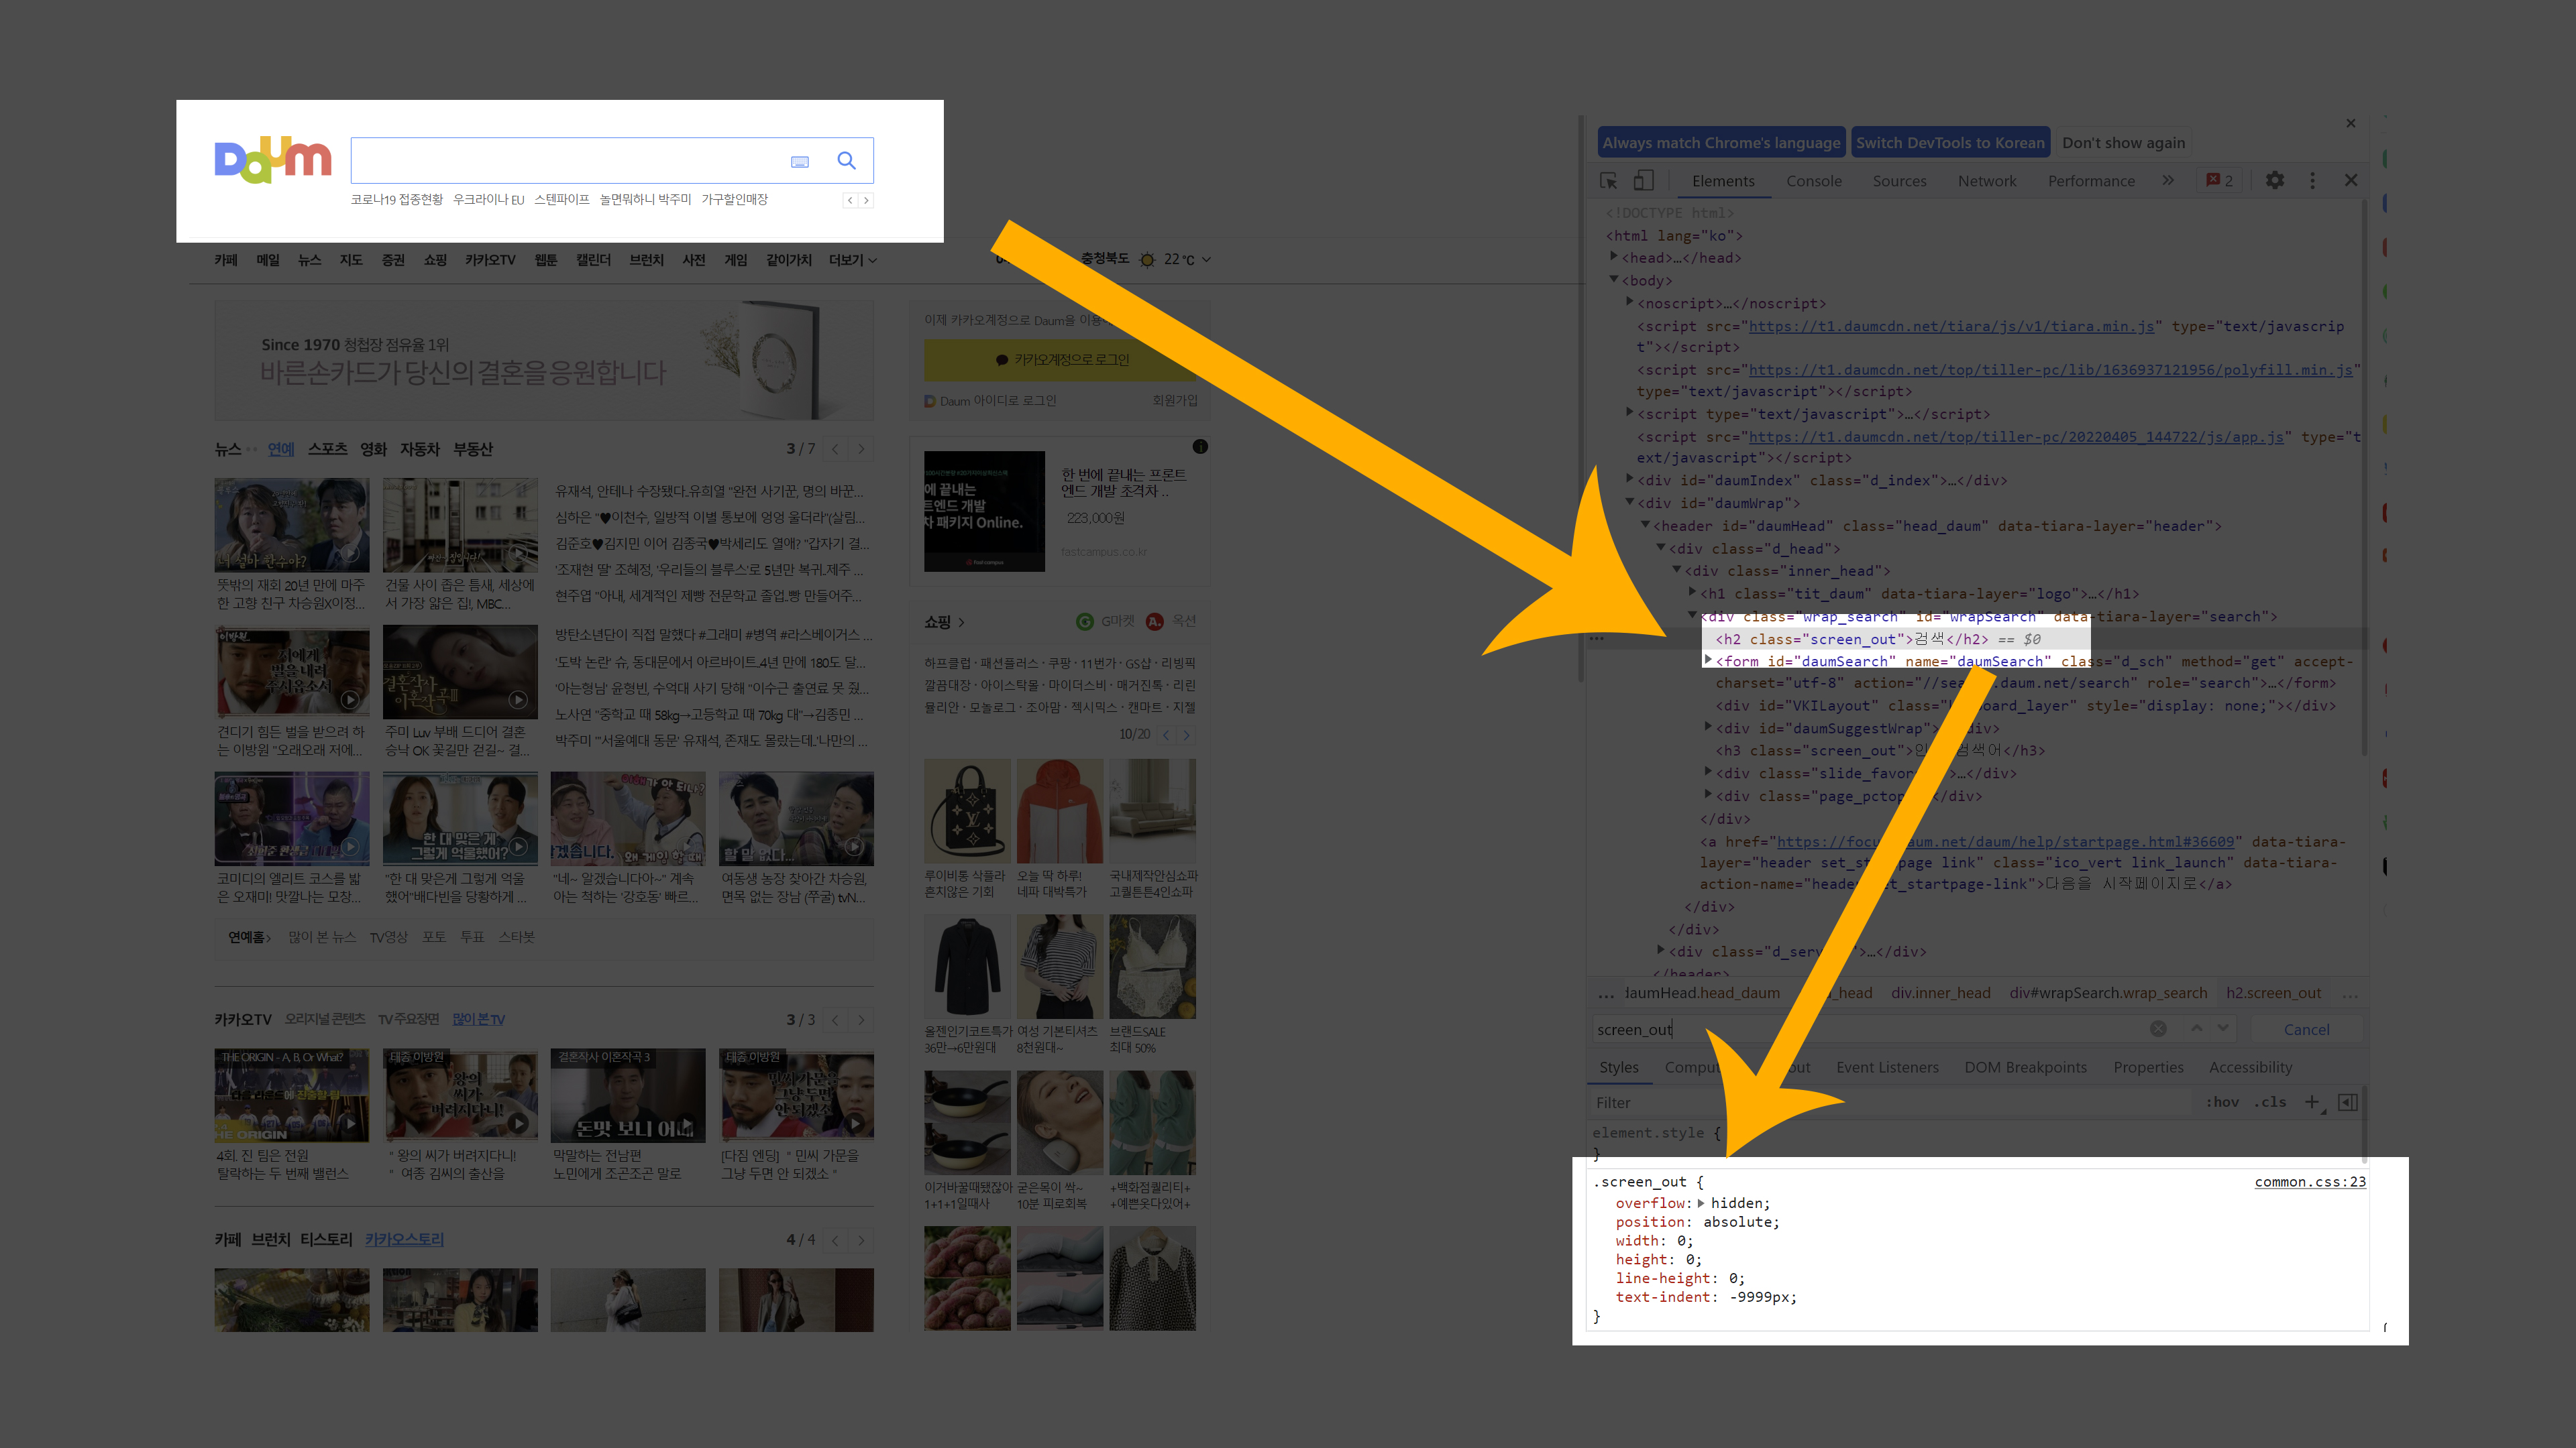Click the Daum search magnifier icon

pyautogui.click(x=846, y=161)
